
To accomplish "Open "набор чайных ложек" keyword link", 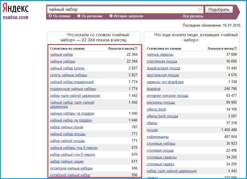I will 66,127.
